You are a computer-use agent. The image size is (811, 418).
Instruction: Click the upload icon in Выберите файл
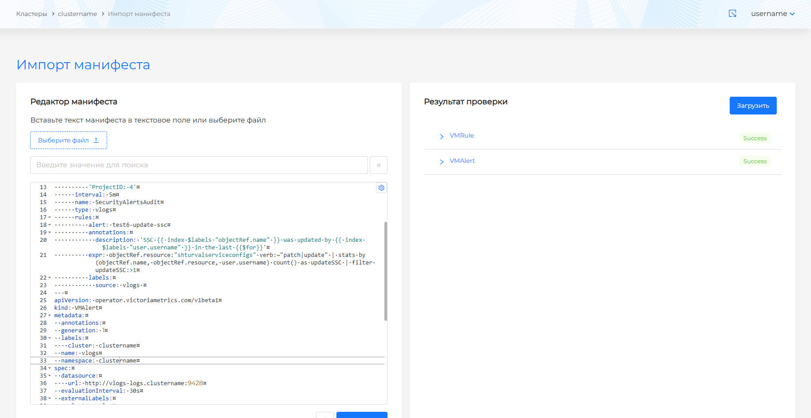coord(96,140)
